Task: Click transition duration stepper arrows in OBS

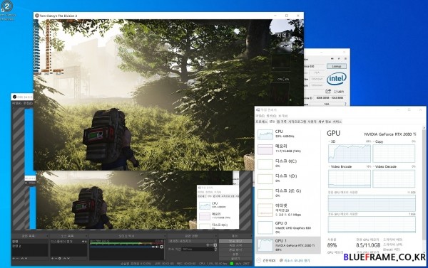Action: coord(215,249)
